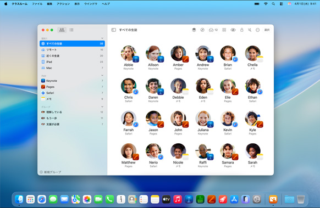Select Safari in the sidebar App list
Screen dimensions: 320x208
click(x=72, y=93)
